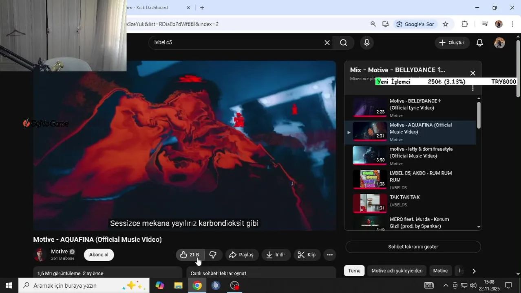This screenshot has height=293, width=521.
Task: Open Chrome extensions puzzle icon
Action: [465, 24]
